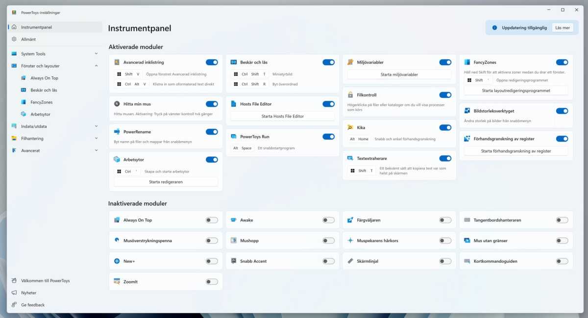This screenshot has width=588, height=318.
Task: Click the Skärmlinjal ruler icon
Action: click(350, 261)
